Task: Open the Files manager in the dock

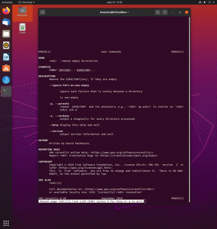Action: 6,34
